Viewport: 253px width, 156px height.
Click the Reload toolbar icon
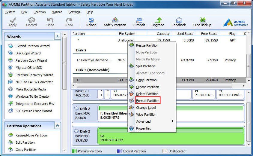(x=91, y=22)
